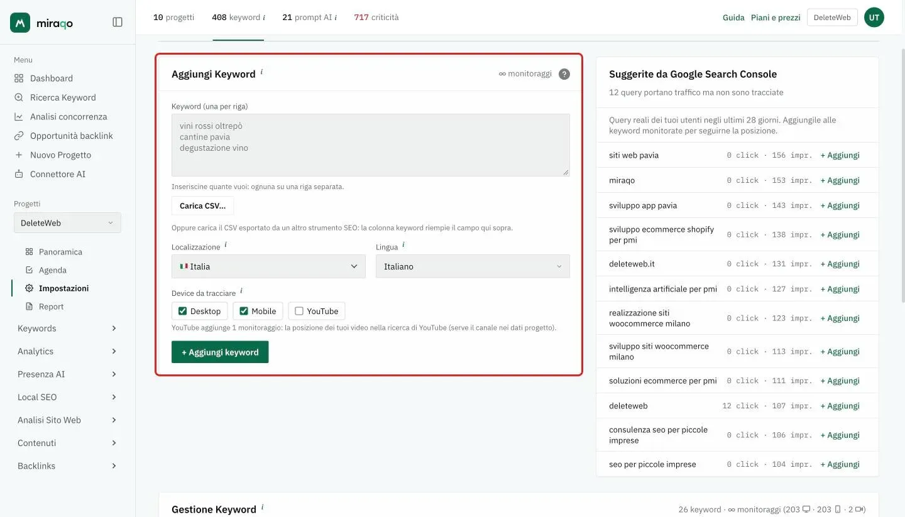The image size is (905, 517).
Task: Add 'sviluppo ecommerce shopify per pmi' query
Action: [x=840, y=234]
